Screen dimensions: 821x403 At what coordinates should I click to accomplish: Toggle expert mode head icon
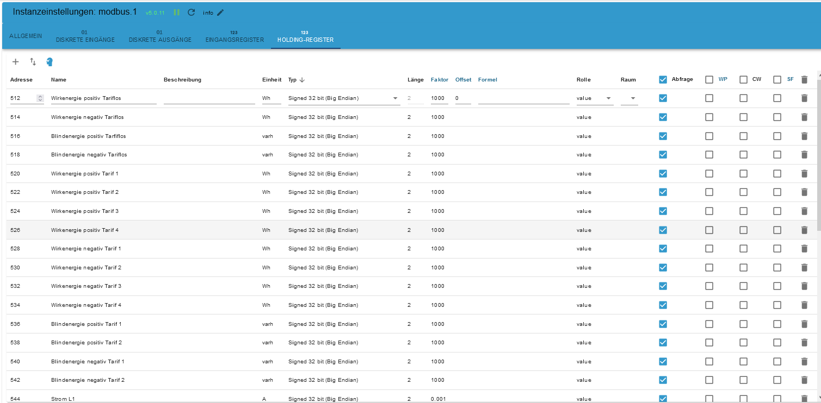pos(50,62)
